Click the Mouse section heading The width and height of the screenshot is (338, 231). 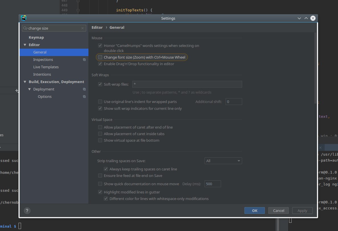(97, 38)
